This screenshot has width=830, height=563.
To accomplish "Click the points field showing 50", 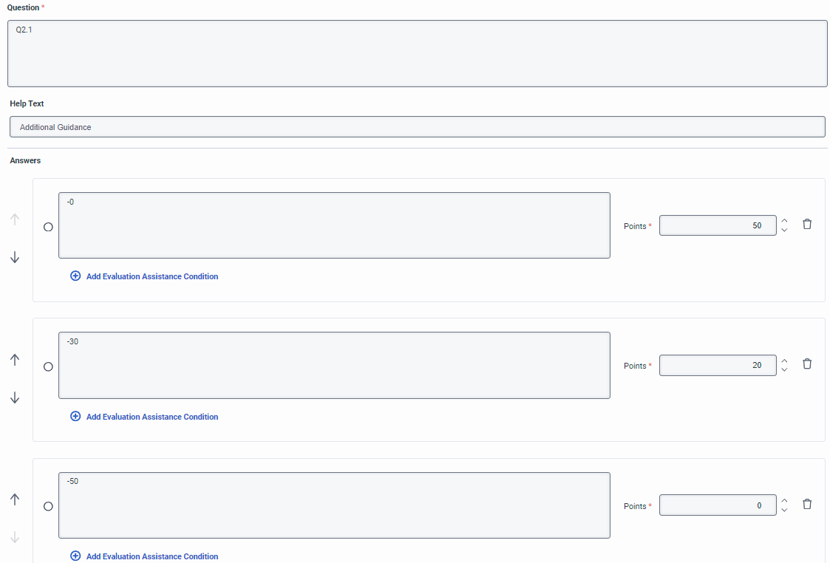I will pos(717,225).
